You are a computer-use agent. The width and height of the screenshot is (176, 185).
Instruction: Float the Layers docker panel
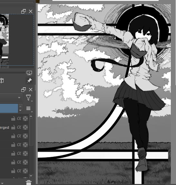[x=24, y=90]
